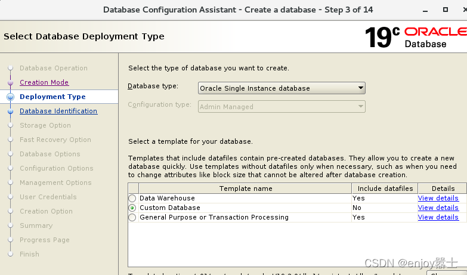Click the Custom Database template name
467x275 pixels.
tap(170, 208)
